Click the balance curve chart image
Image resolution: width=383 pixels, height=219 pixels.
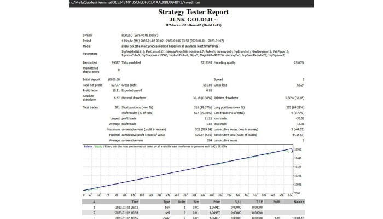point(186,170)
